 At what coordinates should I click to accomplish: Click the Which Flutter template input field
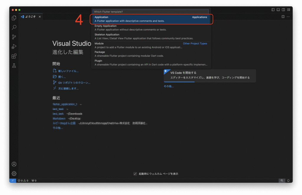[x=150, y=12]
